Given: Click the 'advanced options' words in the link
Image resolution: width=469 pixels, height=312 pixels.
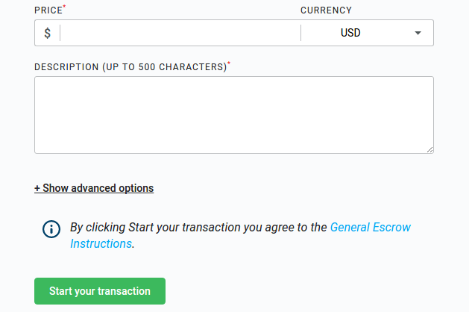Looking at the screenshot, I should point(113,188).
